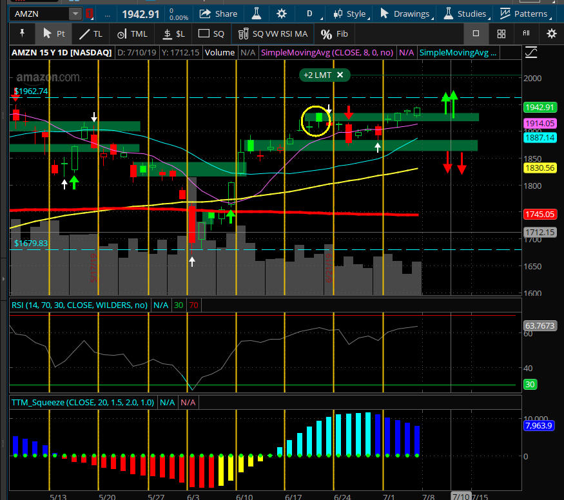Select the Pt pointer tool
564x500 pixels.
tap(53, 34)
